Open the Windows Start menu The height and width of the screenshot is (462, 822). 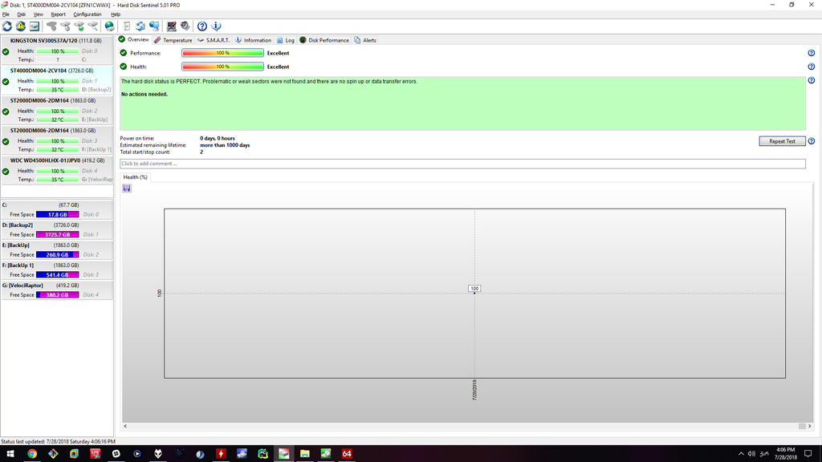point(10,454)
